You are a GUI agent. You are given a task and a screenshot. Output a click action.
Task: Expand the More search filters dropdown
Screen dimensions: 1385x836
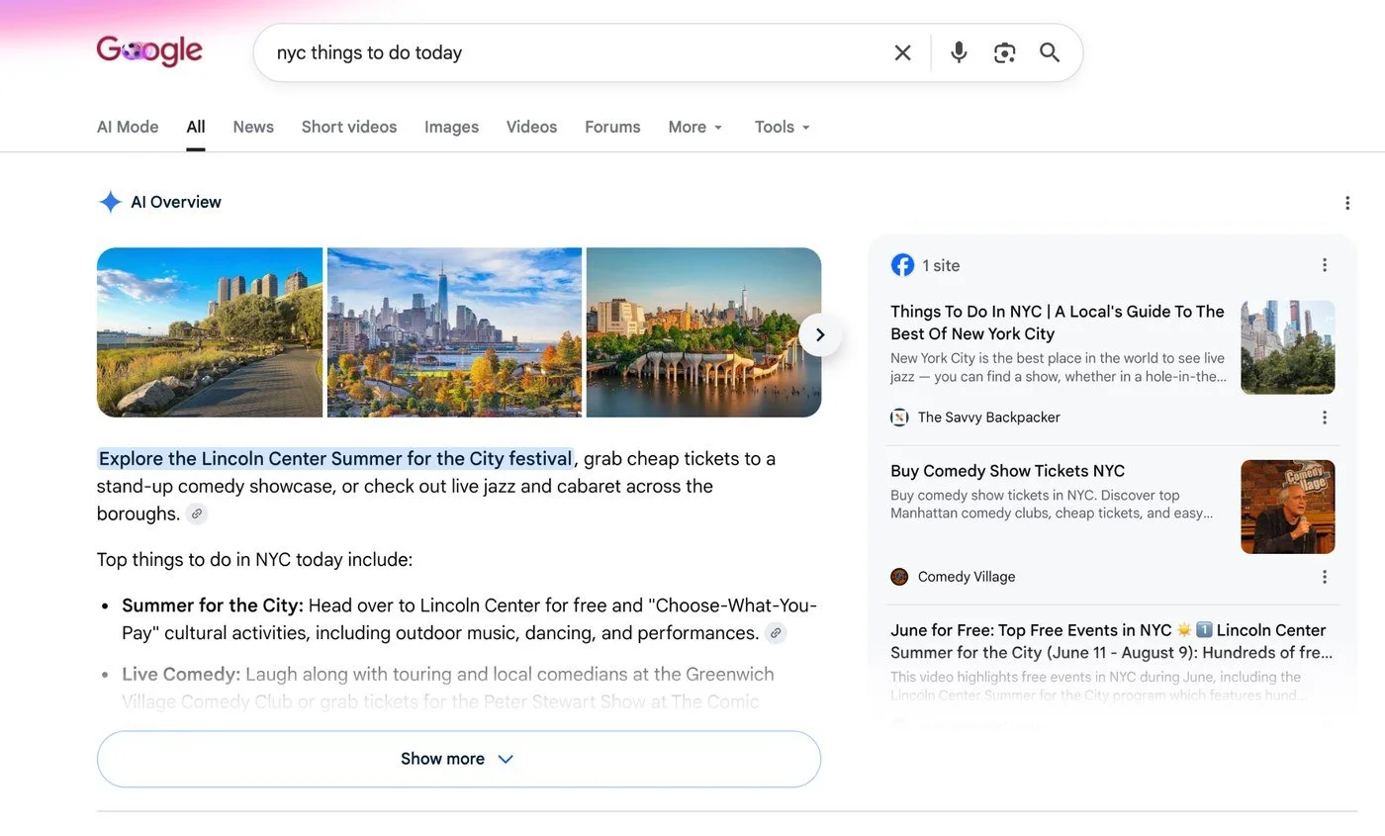tap(695, 127)
